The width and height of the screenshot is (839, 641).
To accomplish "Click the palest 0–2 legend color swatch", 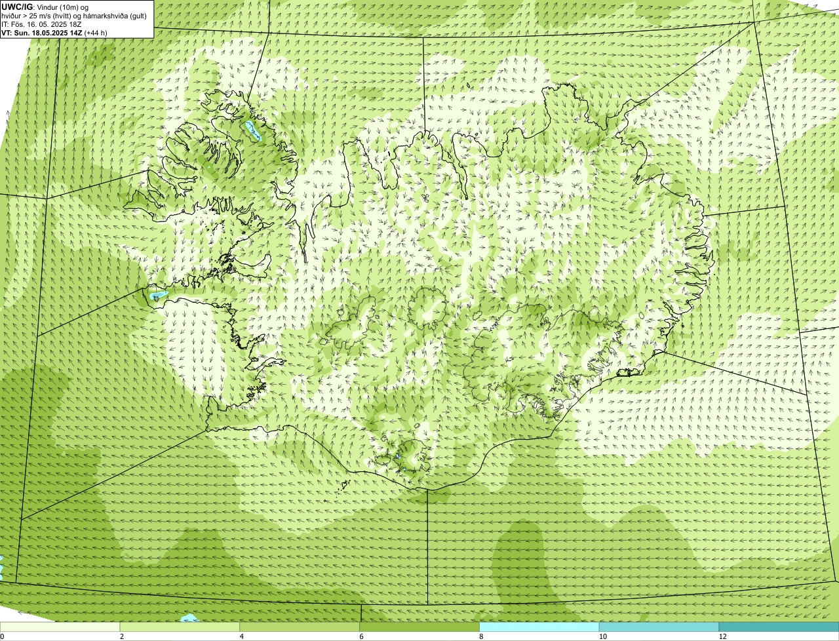I will (x=60, y=627).
